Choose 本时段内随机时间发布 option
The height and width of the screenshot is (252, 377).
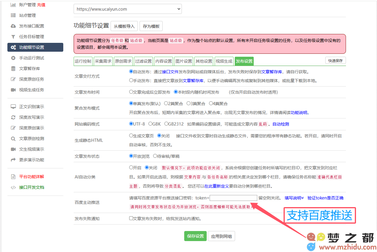pyautogui.click(x=176, y=92)
